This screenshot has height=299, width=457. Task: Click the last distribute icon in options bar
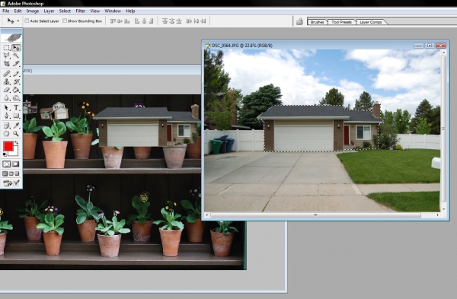pos(203,21)
